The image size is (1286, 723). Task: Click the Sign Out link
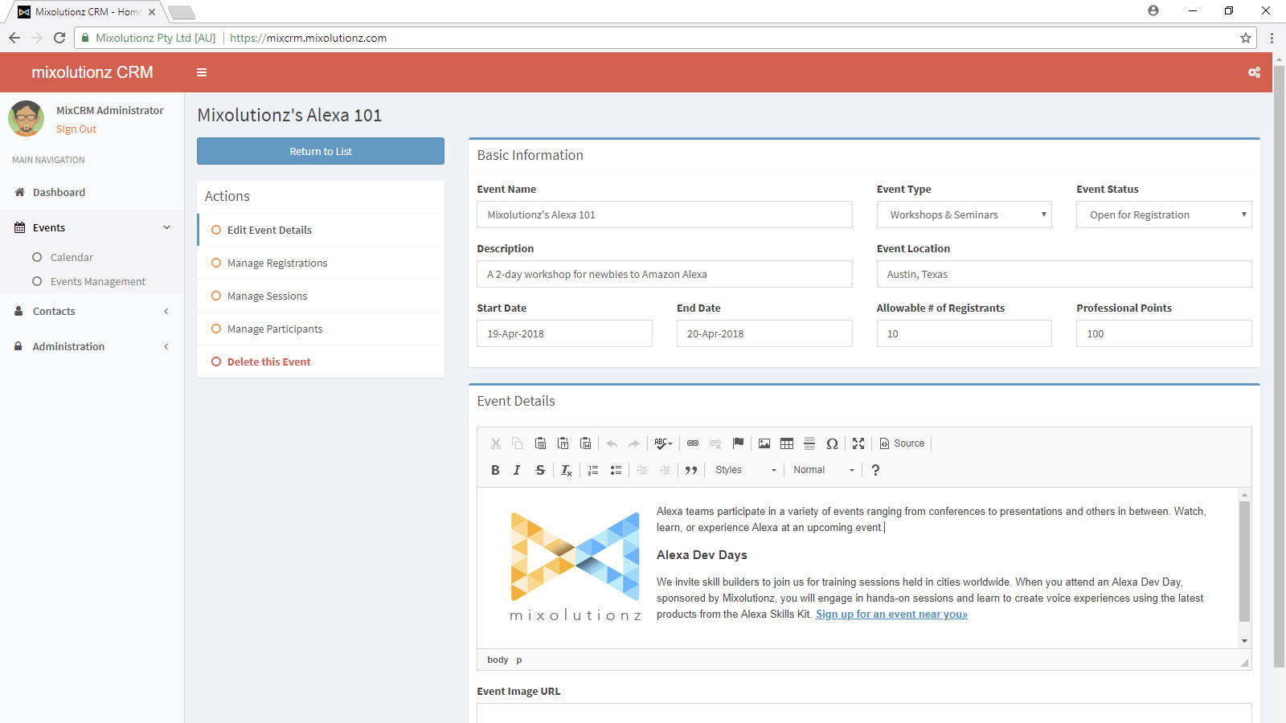click(x=76, y=129)
